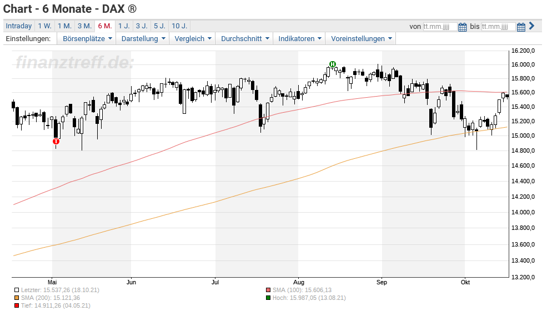547x316 pixels.
Task: Focus the 'von' start date input field
Action: point(440,27)
